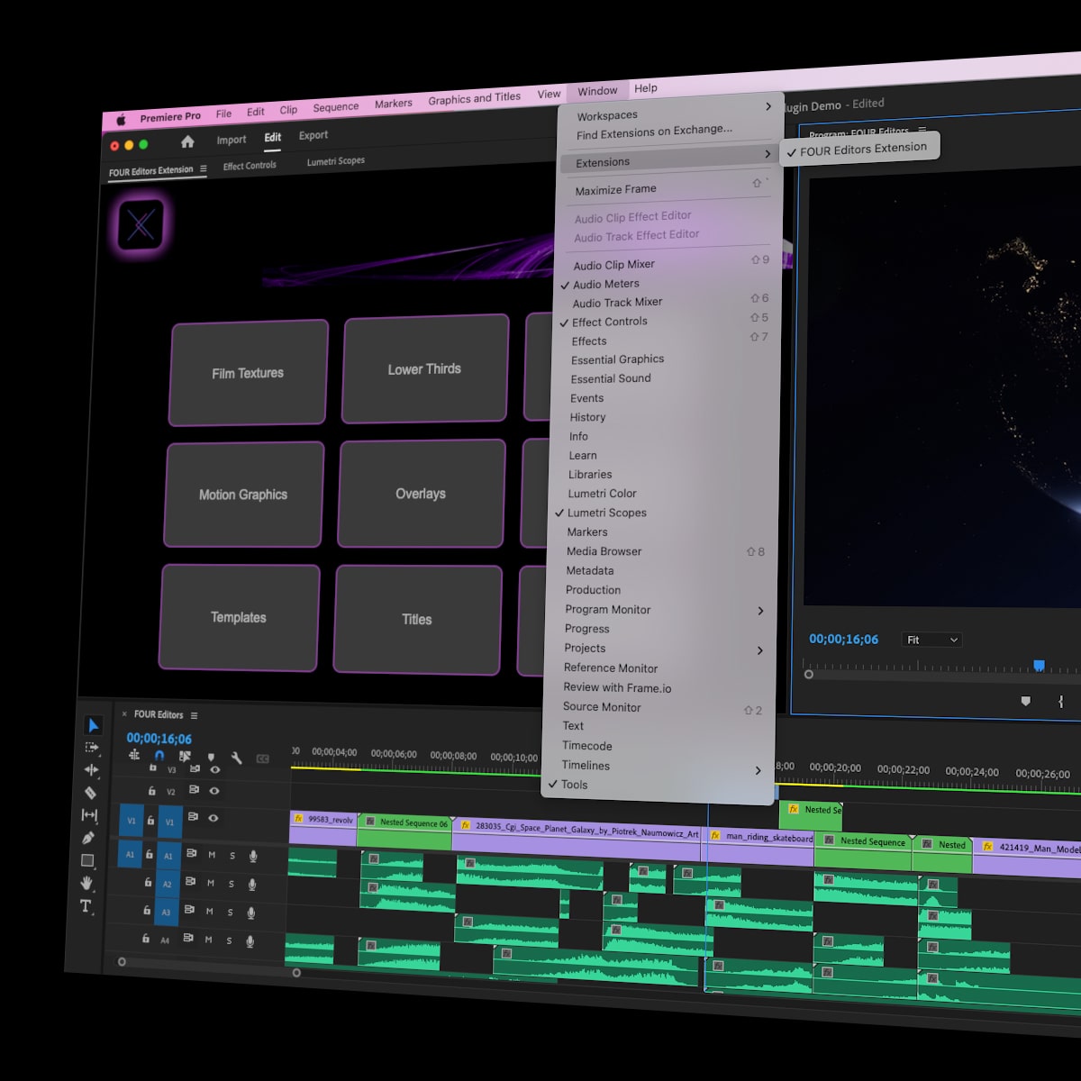Switch to the Effect Controls tab
The width and height of the screenshot is (1081, 1081).
tap(250, 166)
